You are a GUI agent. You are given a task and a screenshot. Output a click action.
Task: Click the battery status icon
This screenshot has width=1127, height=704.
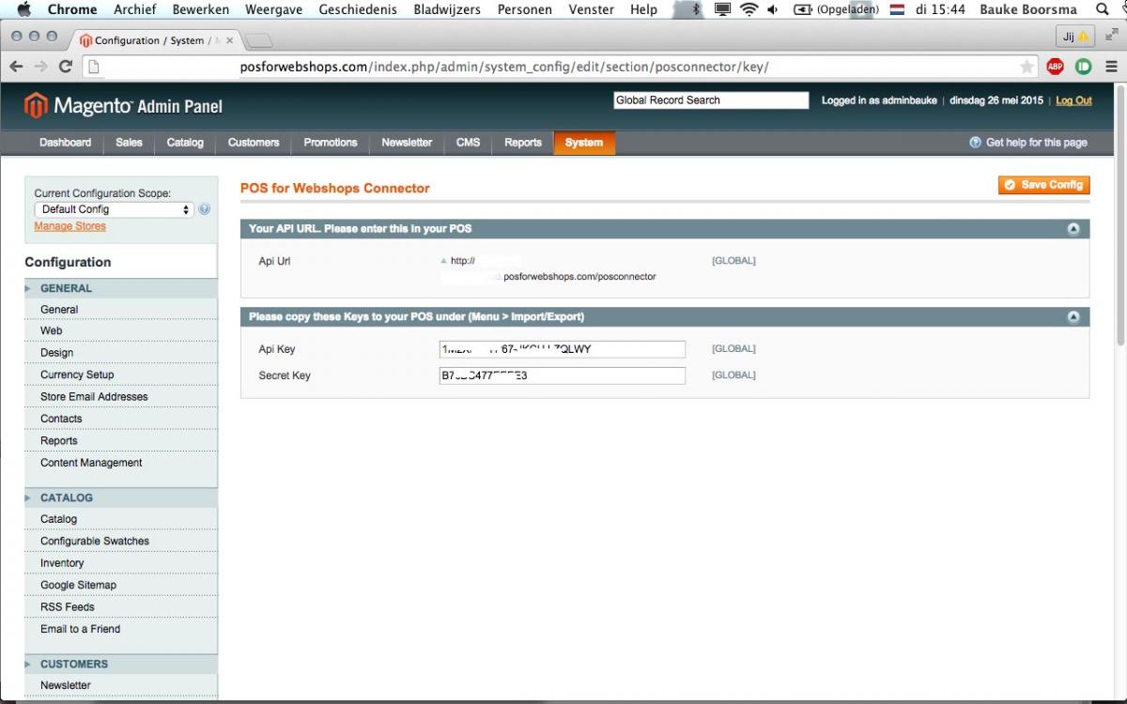pyautogui.click(x=803, y=9)
